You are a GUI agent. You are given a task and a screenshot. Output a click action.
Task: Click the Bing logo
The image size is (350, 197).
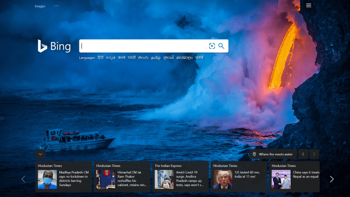tap(54, 46)
